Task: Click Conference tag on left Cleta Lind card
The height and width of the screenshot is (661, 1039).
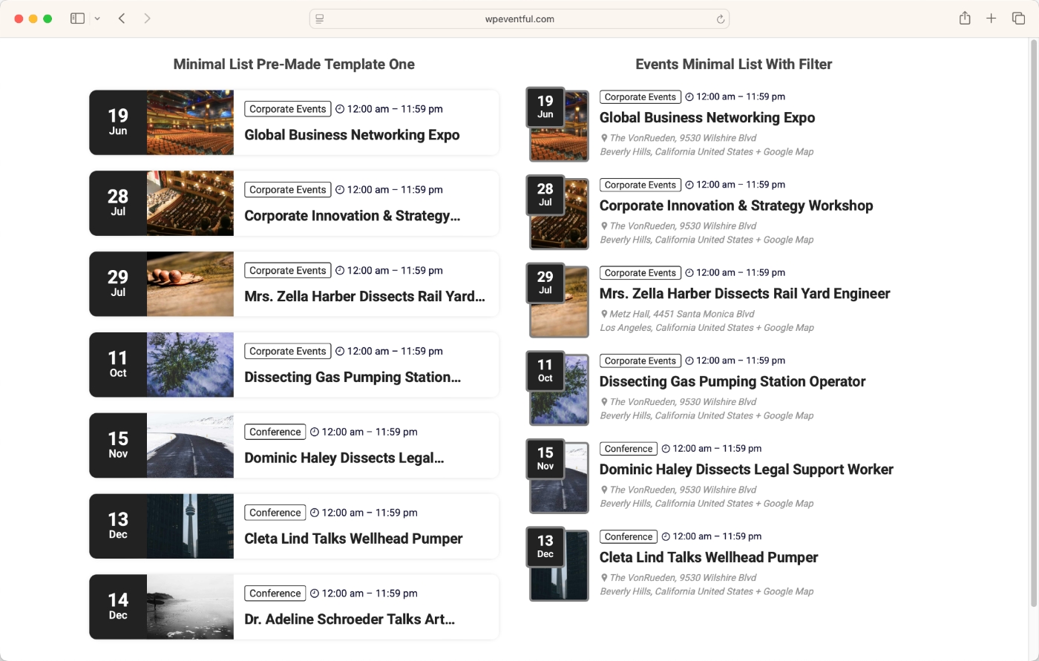Action: click(275, 513)
